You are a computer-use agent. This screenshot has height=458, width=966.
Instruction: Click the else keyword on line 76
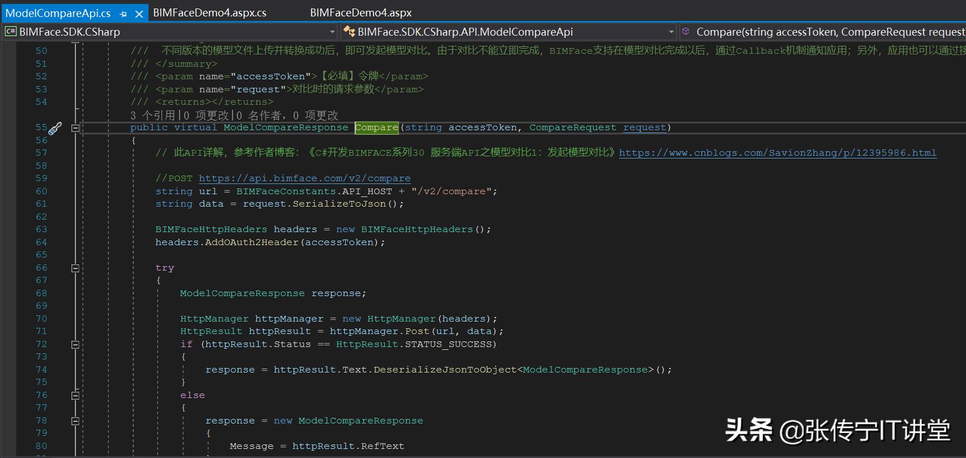point(193,395)
